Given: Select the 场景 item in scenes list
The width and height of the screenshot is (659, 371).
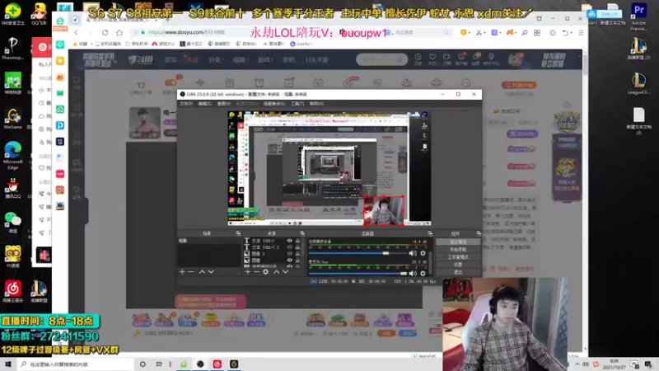Looking at the screenshot, I should [209, 241].
